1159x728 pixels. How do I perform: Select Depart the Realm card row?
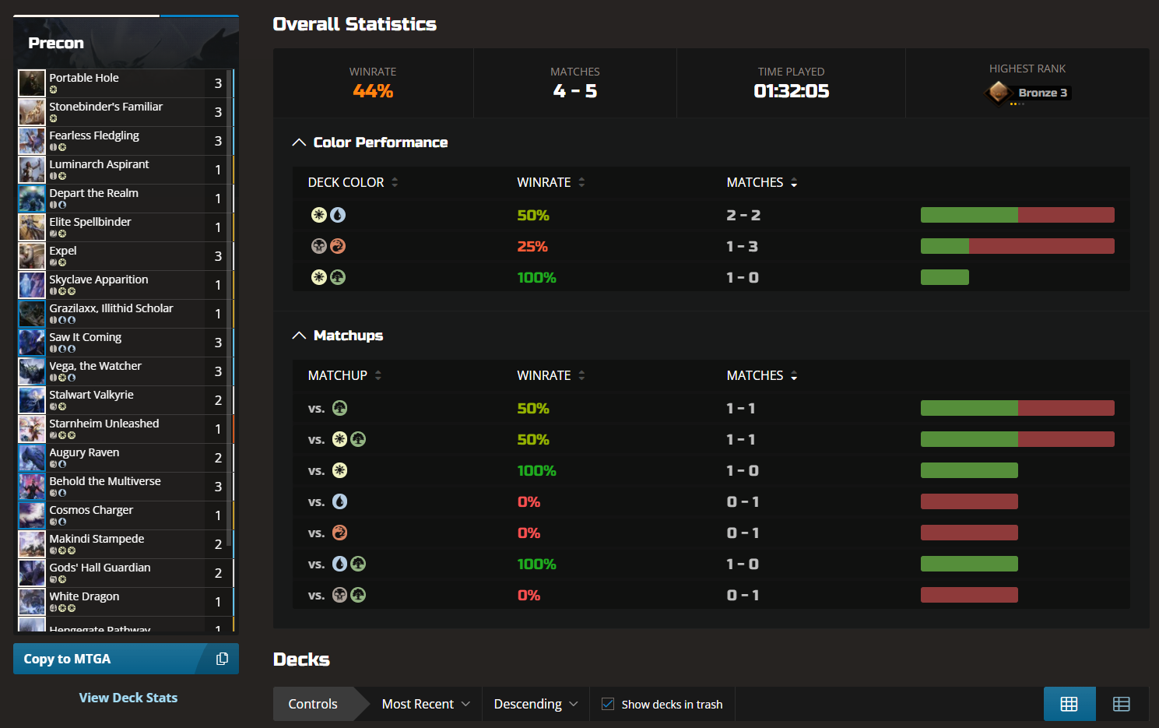tap(125, 199)
